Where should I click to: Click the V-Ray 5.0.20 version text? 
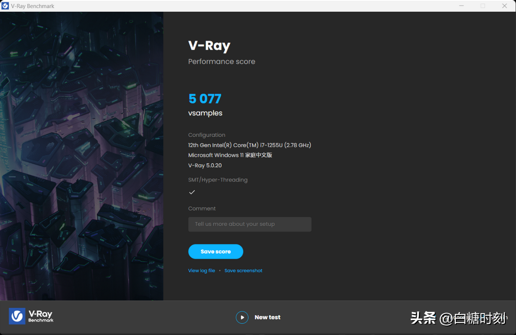(205, 166)
